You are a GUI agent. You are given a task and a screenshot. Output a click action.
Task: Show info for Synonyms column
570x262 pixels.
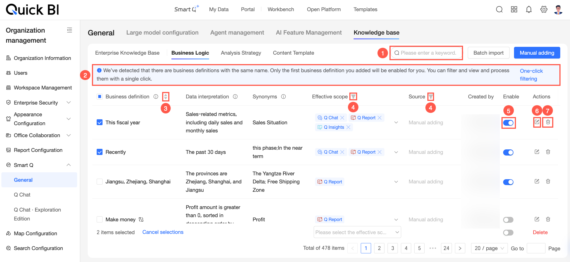pyautogui.click(x=283, y=96)
